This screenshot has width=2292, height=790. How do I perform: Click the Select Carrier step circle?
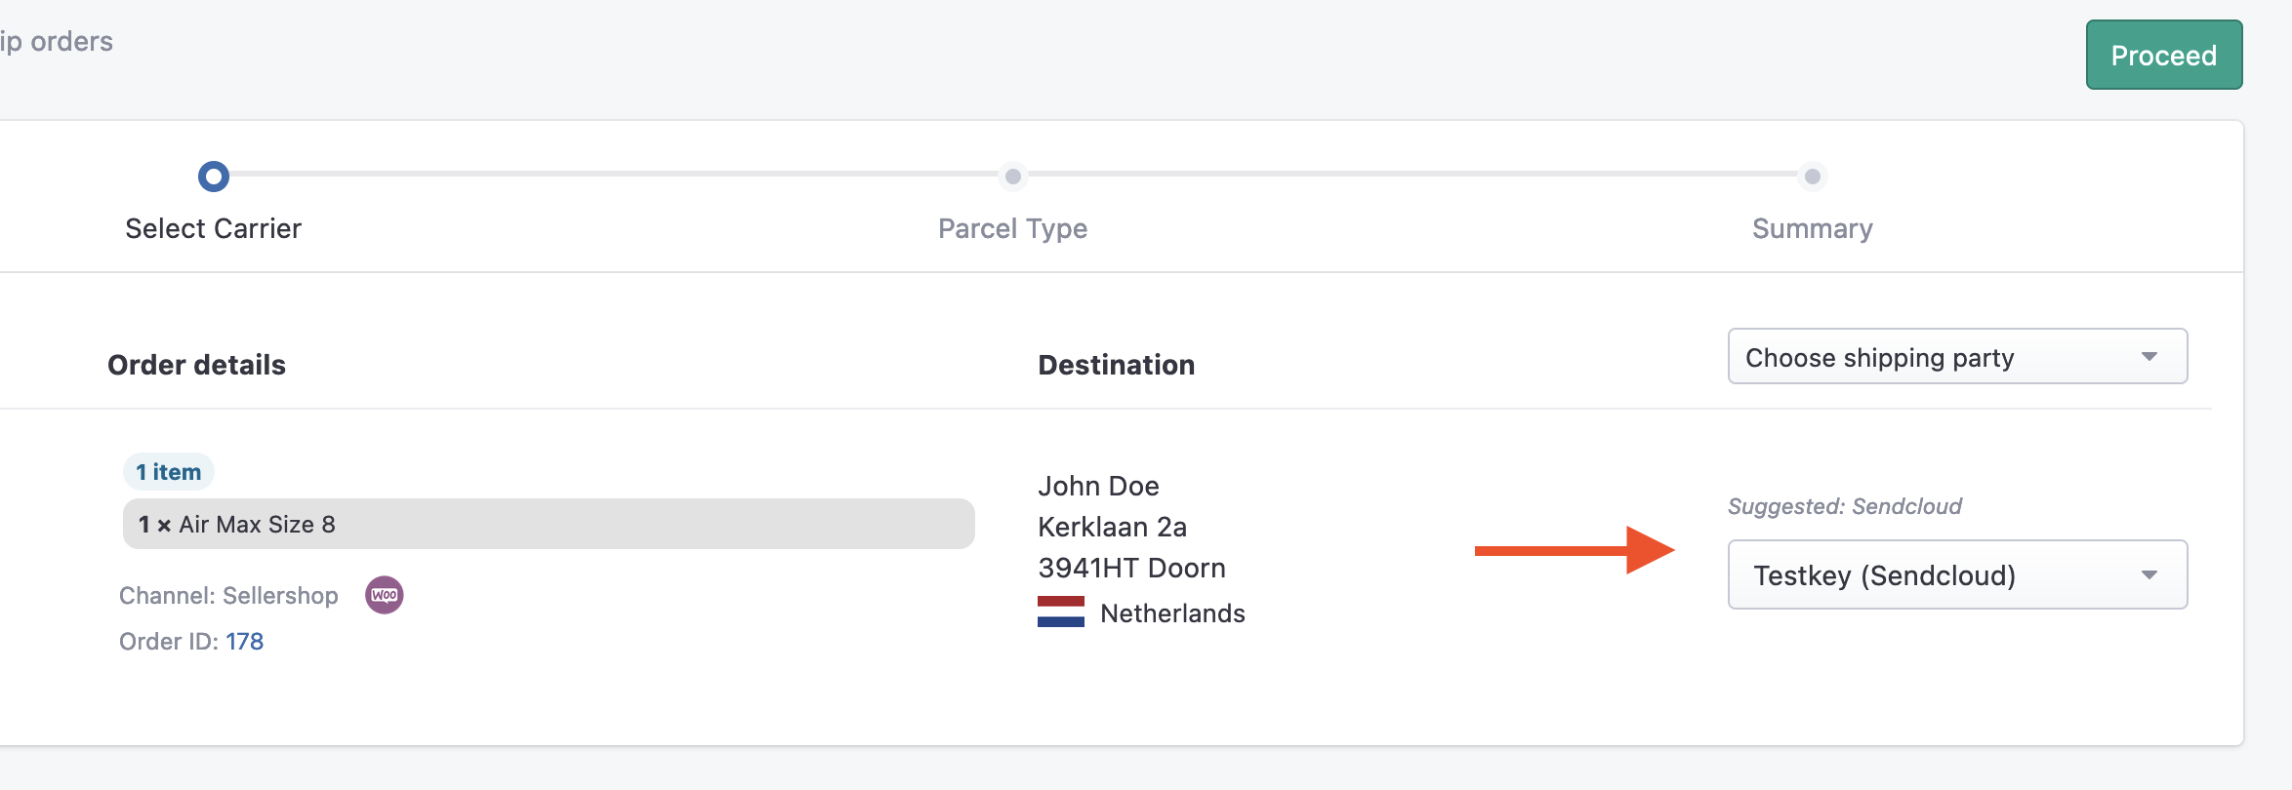214,177
